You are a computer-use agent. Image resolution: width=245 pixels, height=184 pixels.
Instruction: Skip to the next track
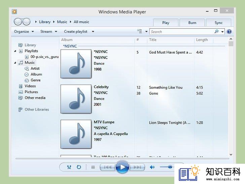pos(137,167)
